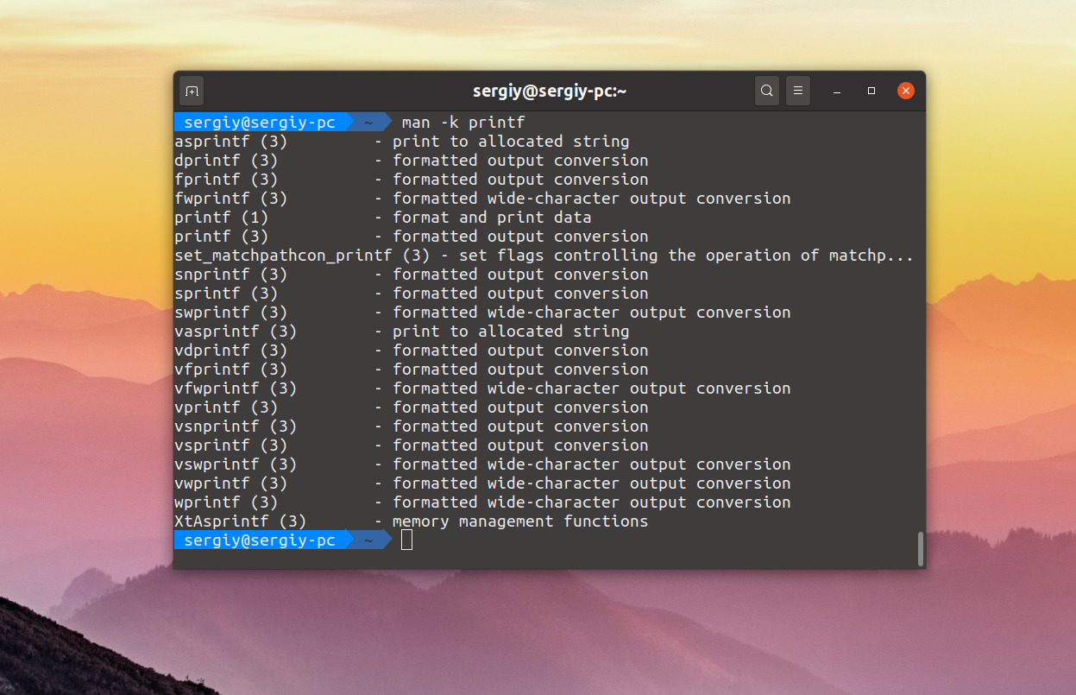Screen dimensions: 1076x695
Task: Click the terminal cursor at the empty prompt
Action: (407, 540)
